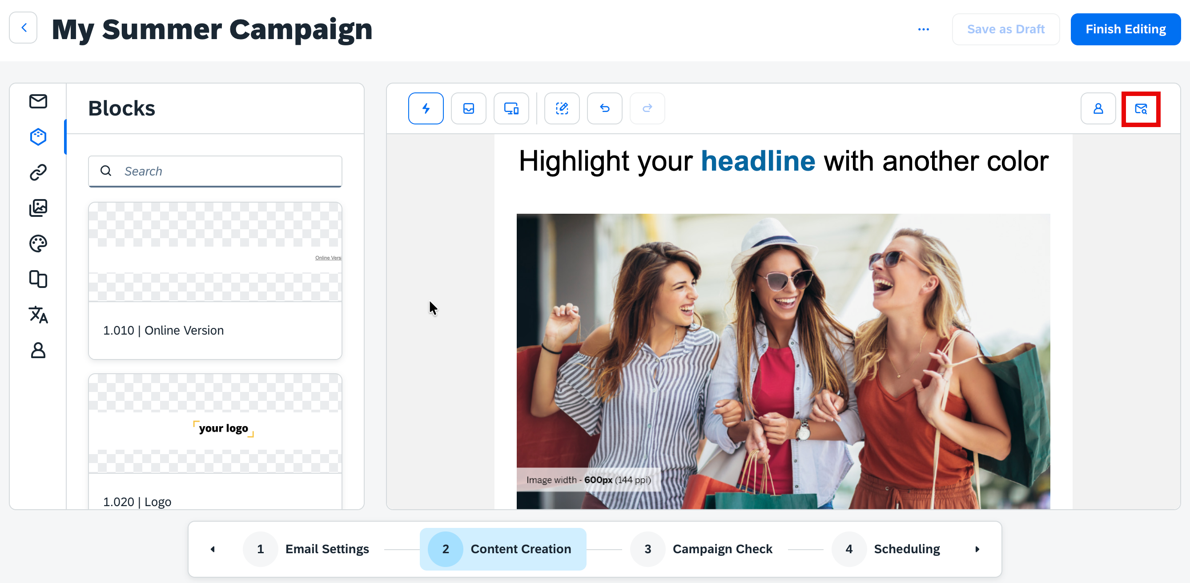Viewport: 1190px width, 583px height.
Task: Go to the Scheduling step
Action: coord(886,549)
